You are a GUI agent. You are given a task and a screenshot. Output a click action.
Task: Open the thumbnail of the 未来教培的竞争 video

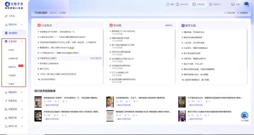110,102
